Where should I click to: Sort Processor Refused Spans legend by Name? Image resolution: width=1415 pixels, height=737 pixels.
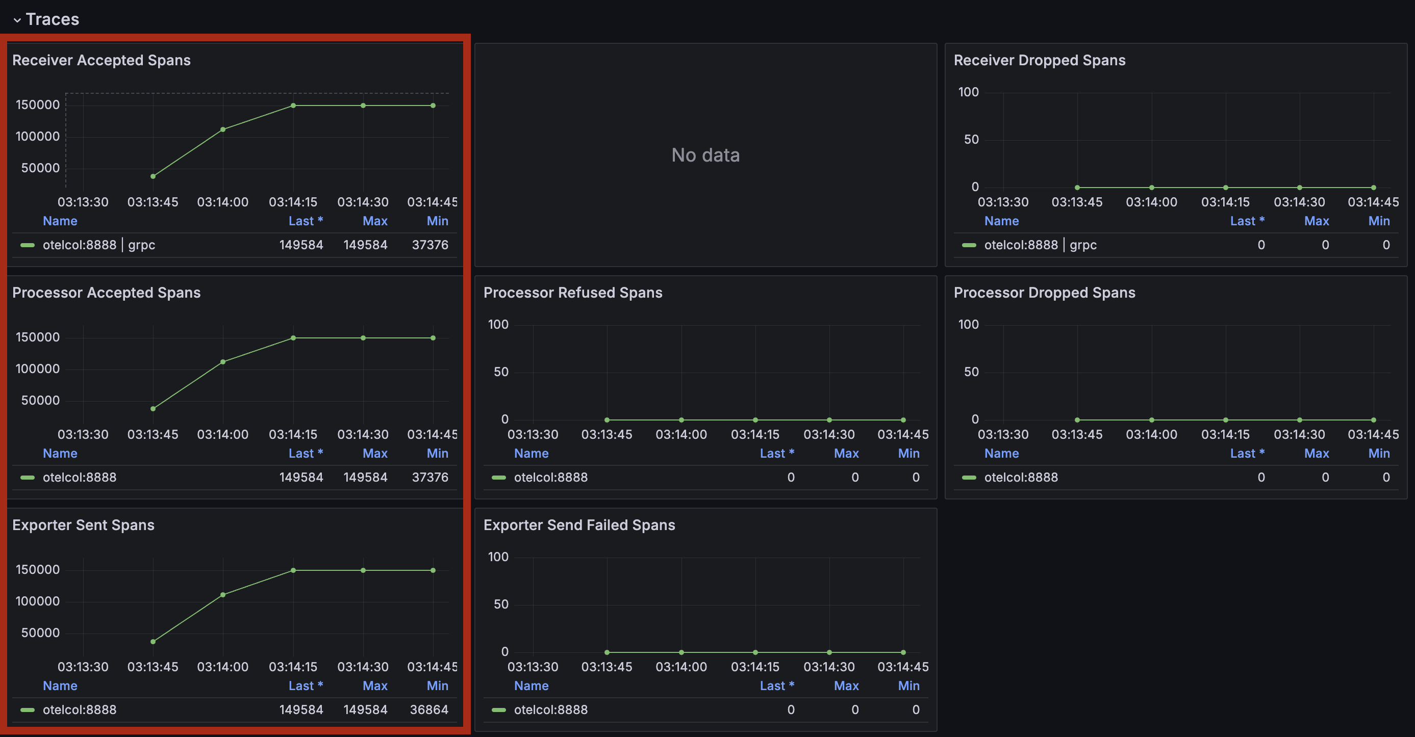[531, 453]
